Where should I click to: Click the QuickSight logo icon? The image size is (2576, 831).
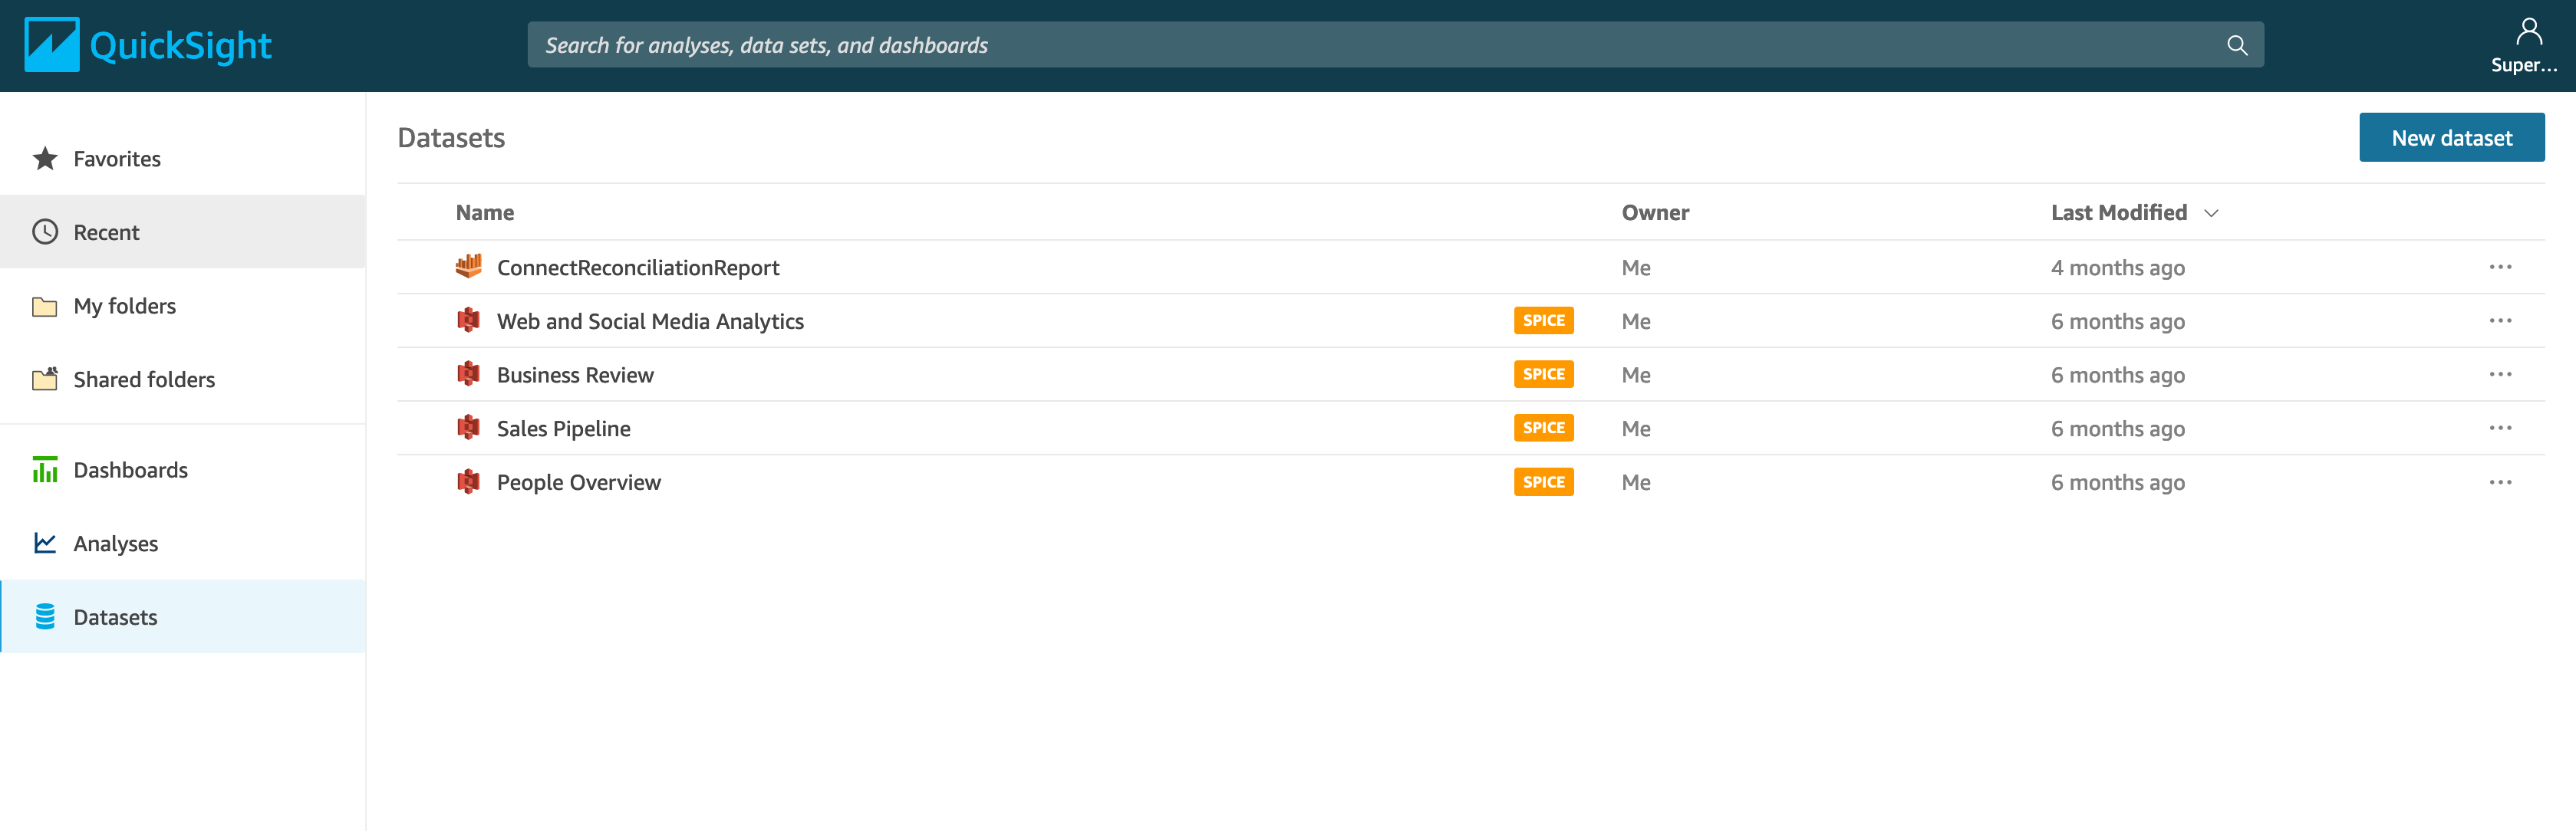pyautogui.click(x=51, y=45)
